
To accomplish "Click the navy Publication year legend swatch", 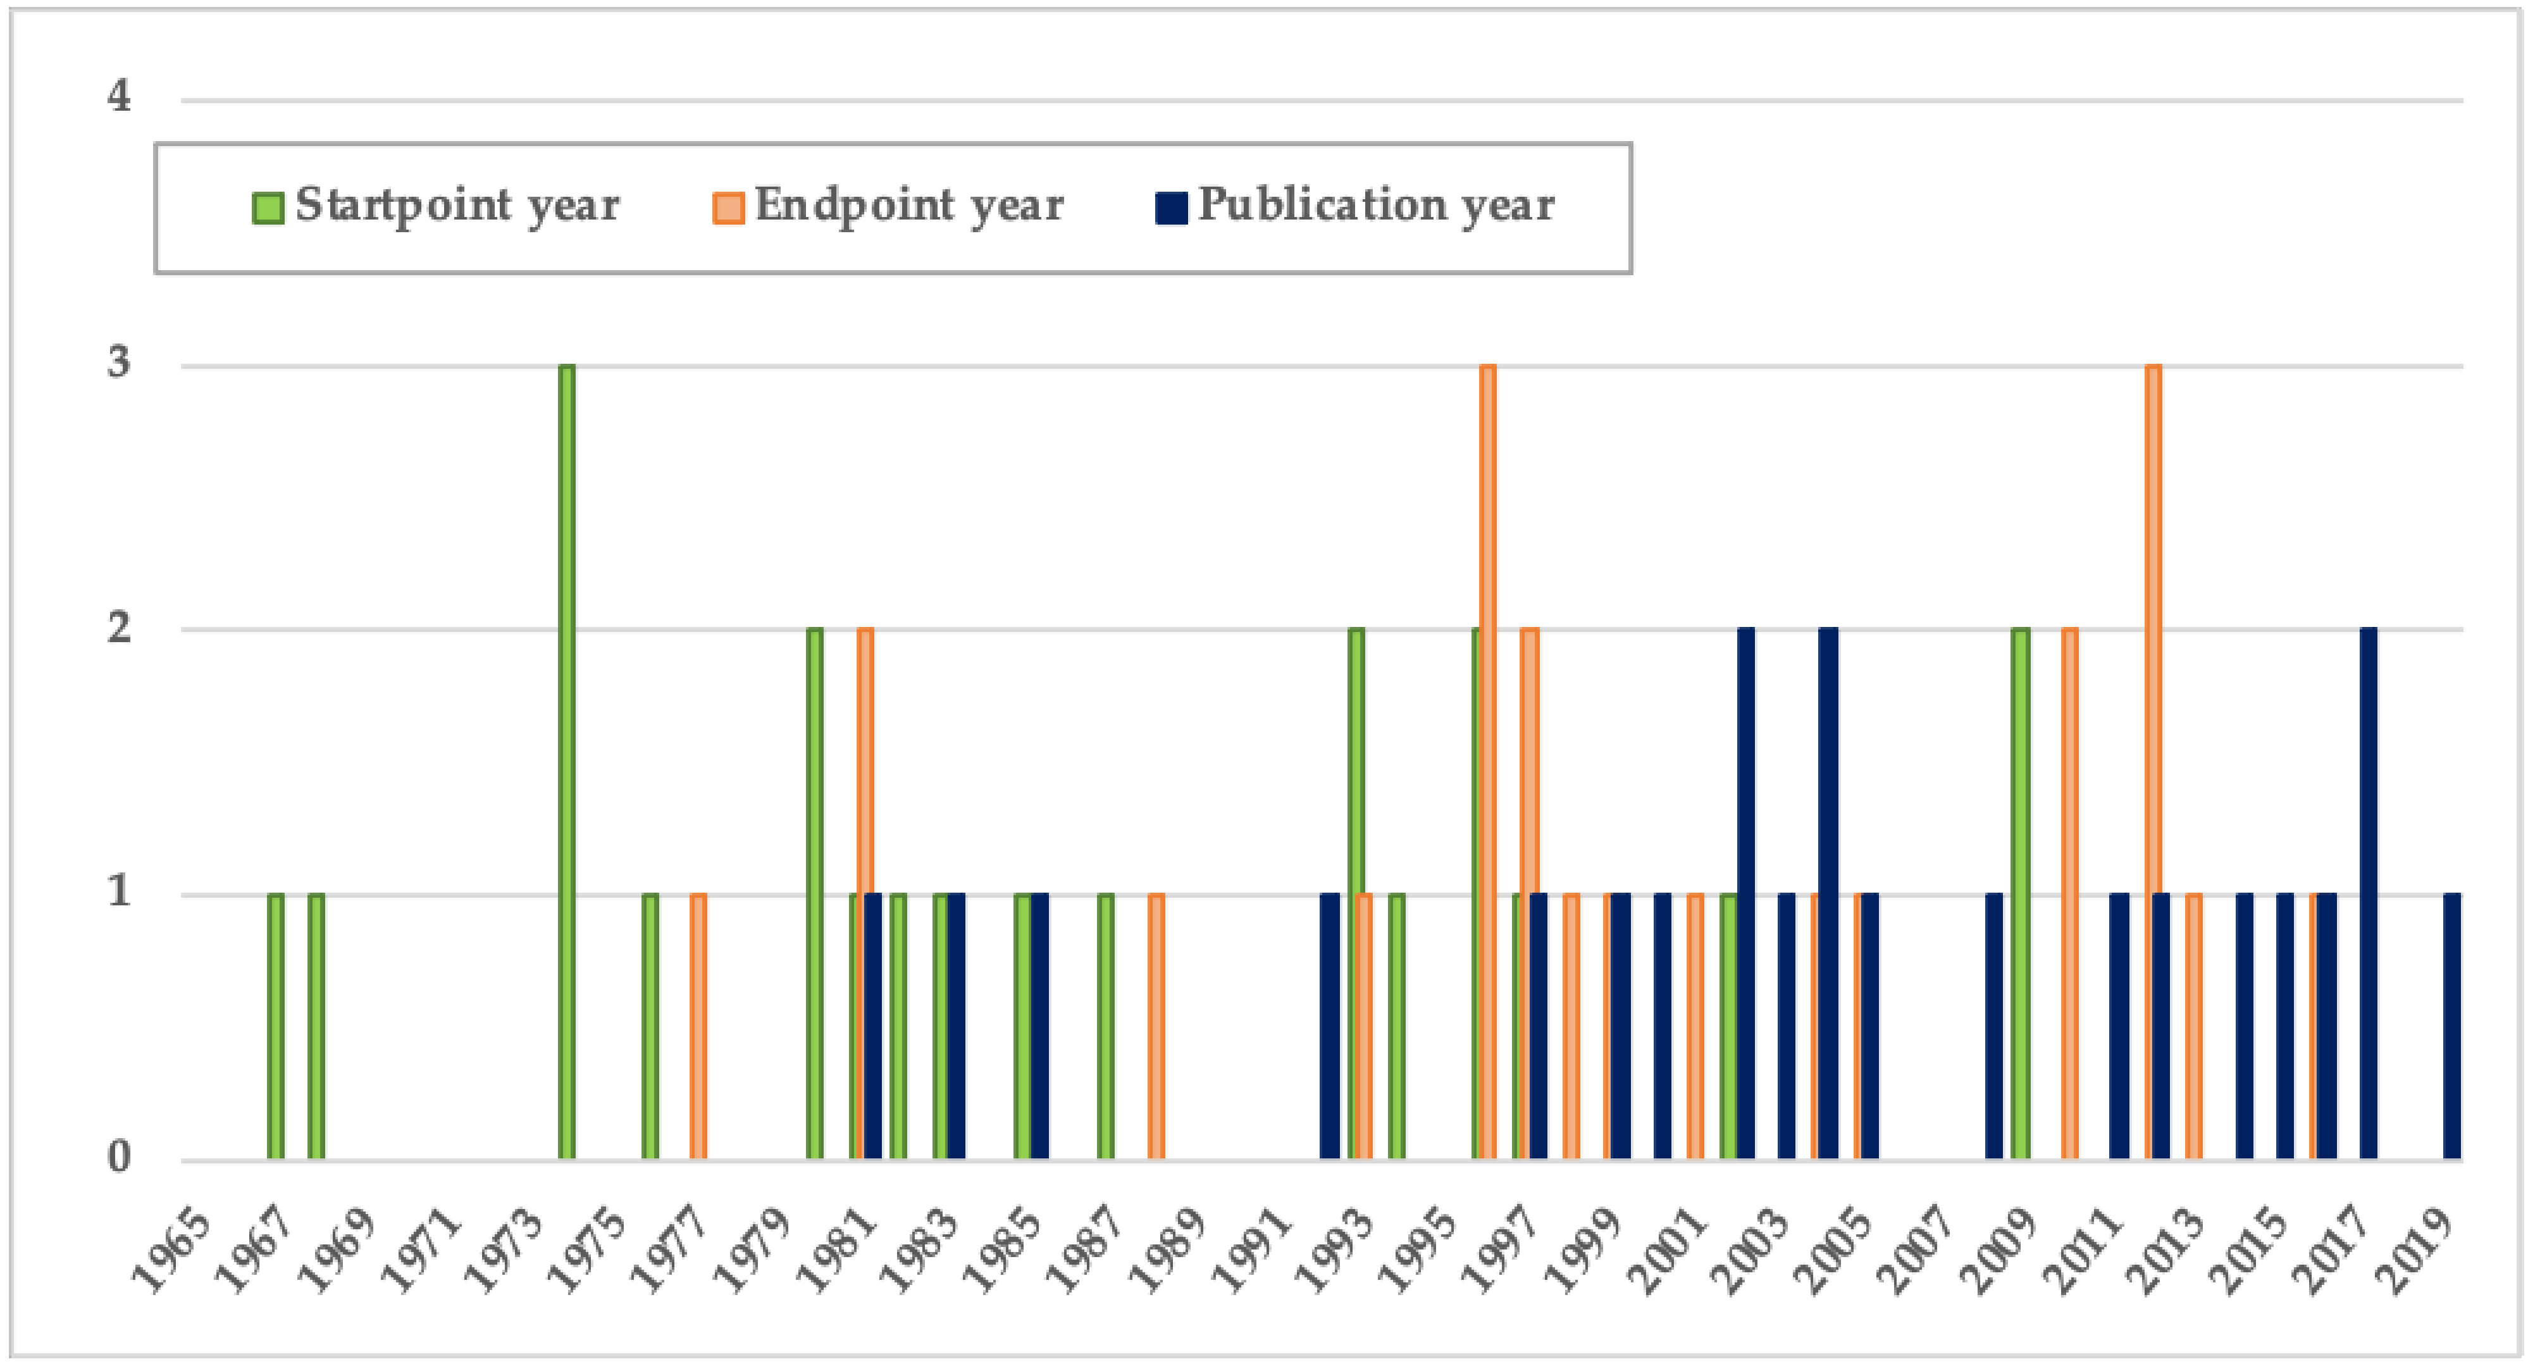I will click(1172, 207).
